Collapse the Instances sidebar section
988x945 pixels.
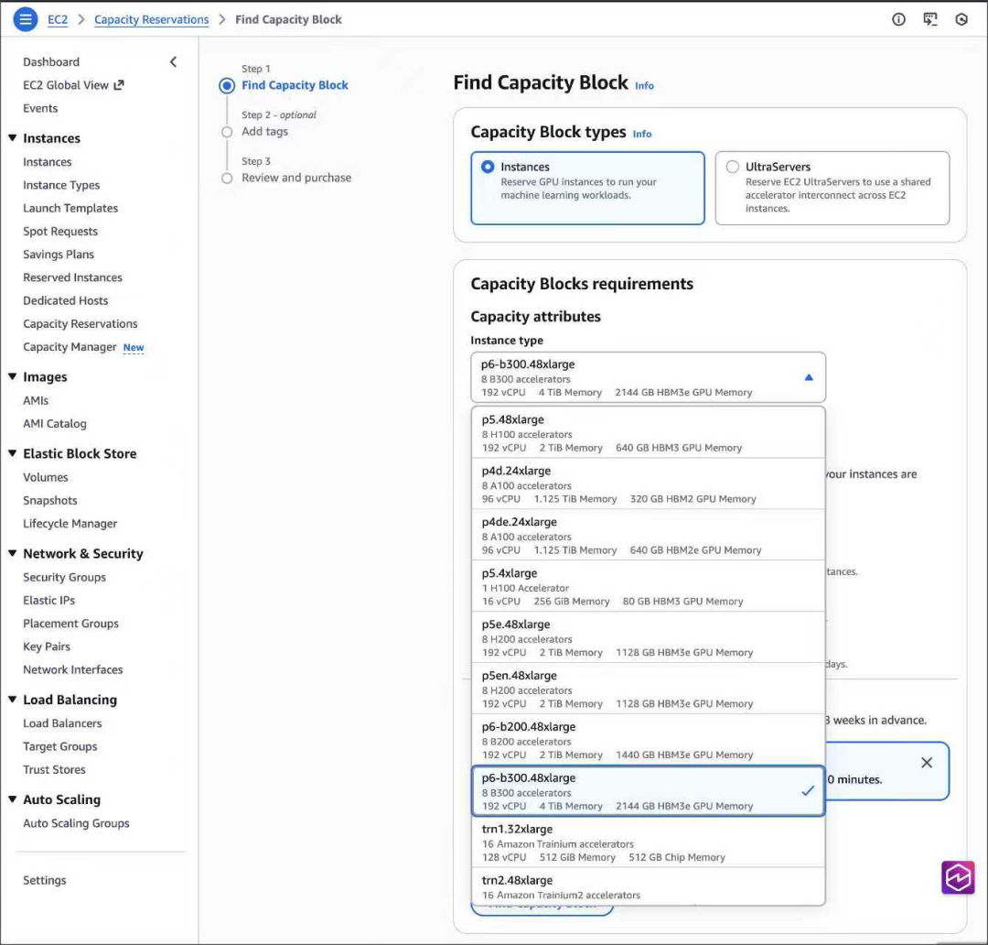point(12,137)
